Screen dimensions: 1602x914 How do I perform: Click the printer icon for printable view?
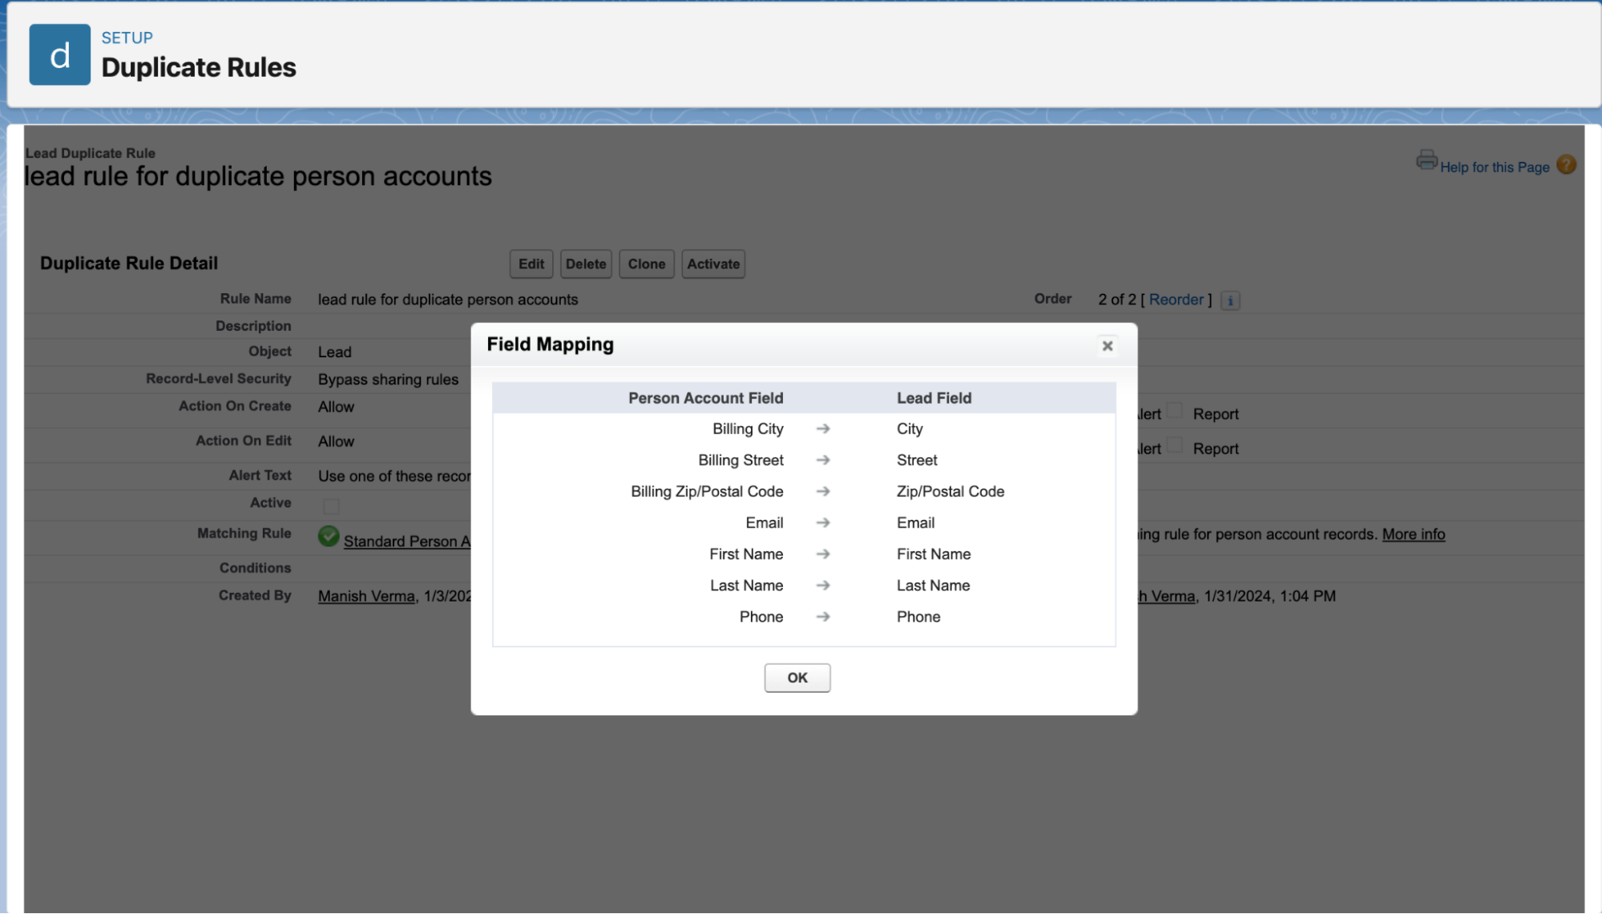pyautogui.click(x=1426, y=160)
